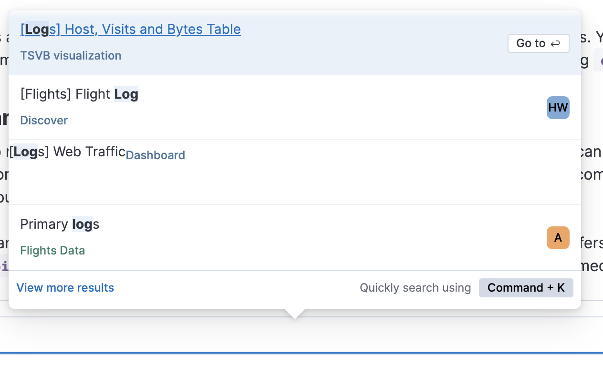603x366 pixels.
Task: Select the "Dashboard" label beside Web Traffic
Action: point(155,155)
